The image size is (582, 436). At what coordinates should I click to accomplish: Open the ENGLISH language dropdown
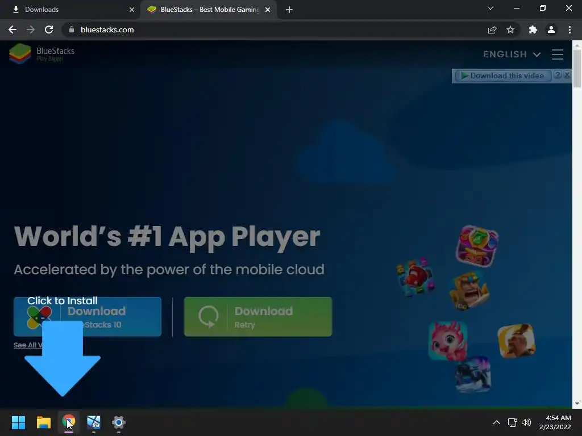tap(512, 54)
